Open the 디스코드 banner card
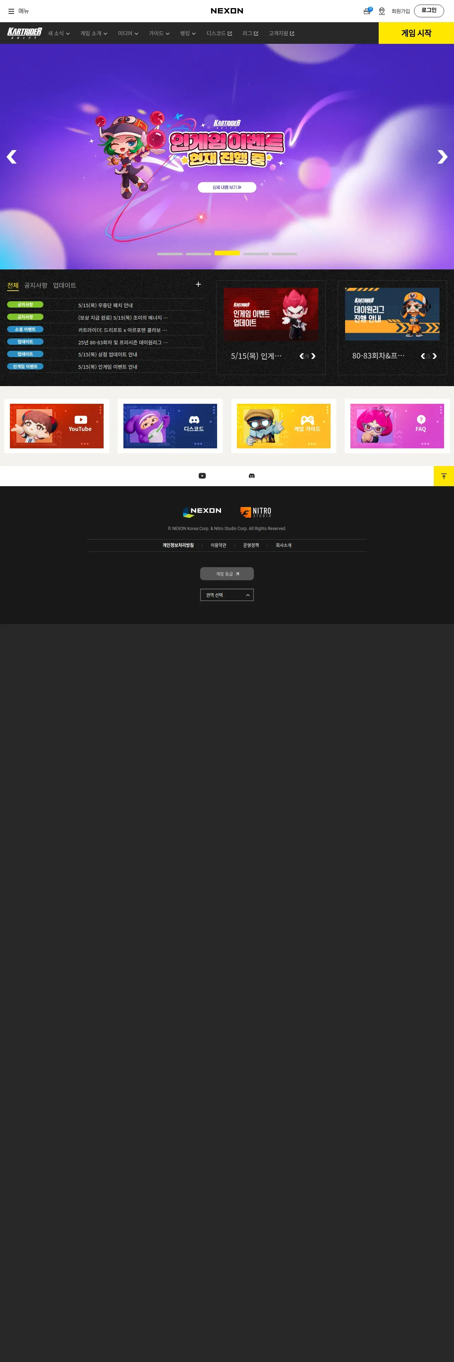The width and height of the screenshot is (454, 1362). coord(170,426)
